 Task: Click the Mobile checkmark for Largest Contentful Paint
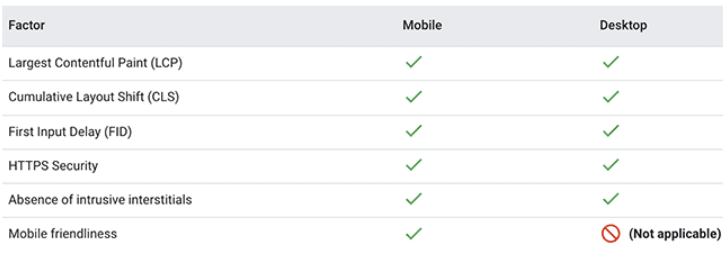click(413, 62)
